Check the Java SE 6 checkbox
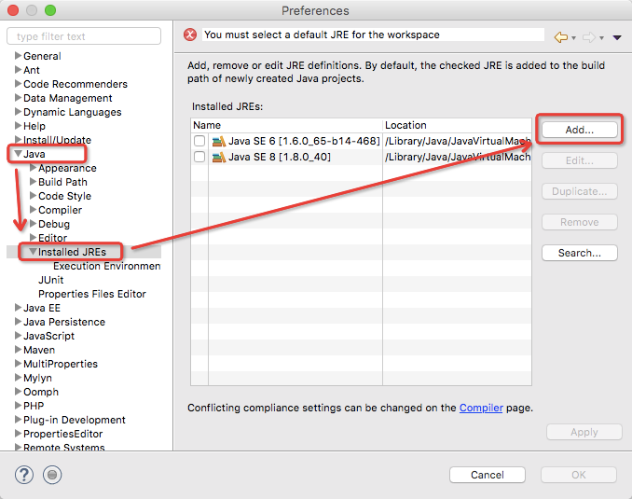The width and height of the screenshot is (632, 499). pyautogui.click(x=199, y=141)
